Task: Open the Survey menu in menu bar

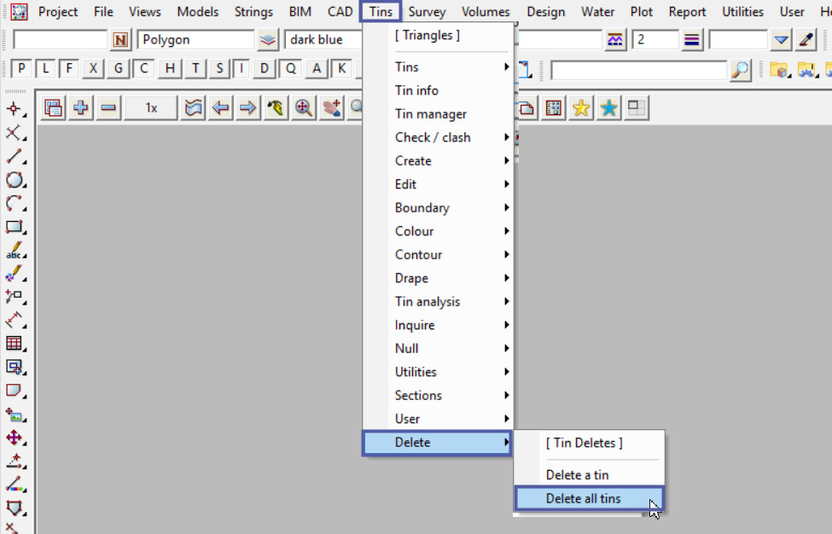Action: tap(427, 12)
